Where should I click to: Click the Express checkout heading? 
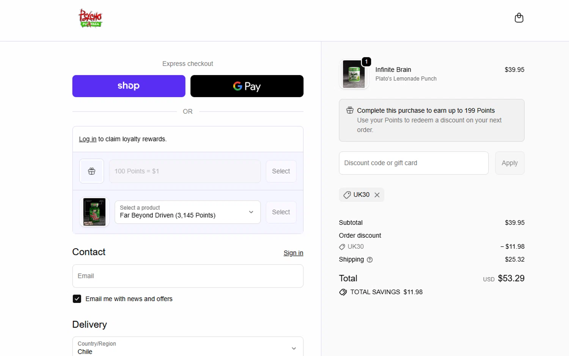tap(187, 64)
